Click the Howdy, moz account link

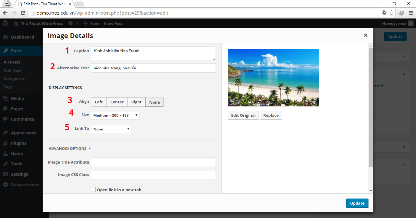(394, 24)
